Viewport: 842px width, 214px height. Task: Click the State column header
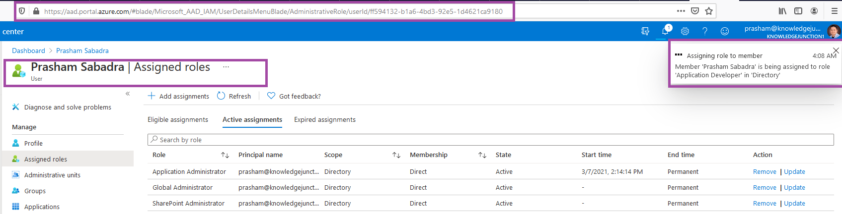[503, 155]
